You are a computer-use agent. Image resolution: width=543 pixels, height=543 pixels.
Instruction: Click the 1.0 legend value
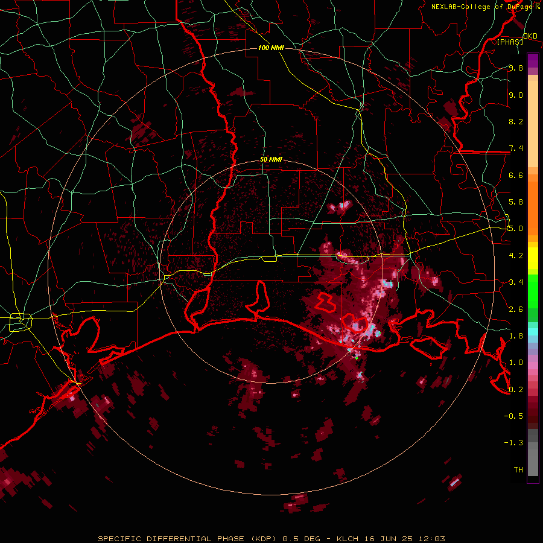pyautogui.click(x=516, y=363)
